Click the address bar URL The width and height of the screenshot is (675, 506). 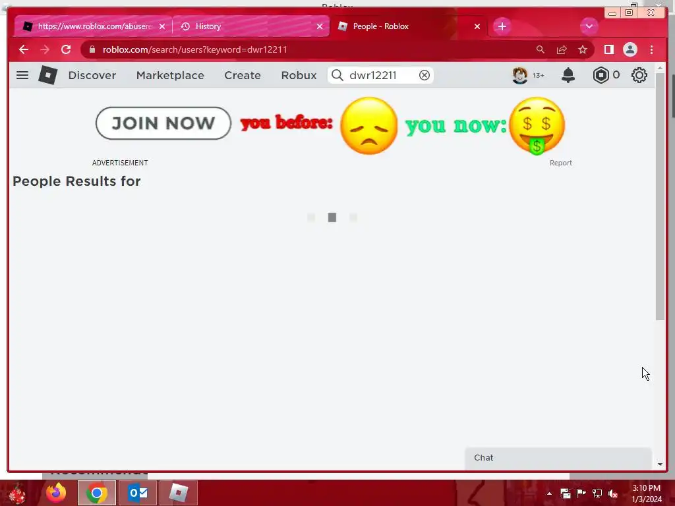tap(194, 49)
